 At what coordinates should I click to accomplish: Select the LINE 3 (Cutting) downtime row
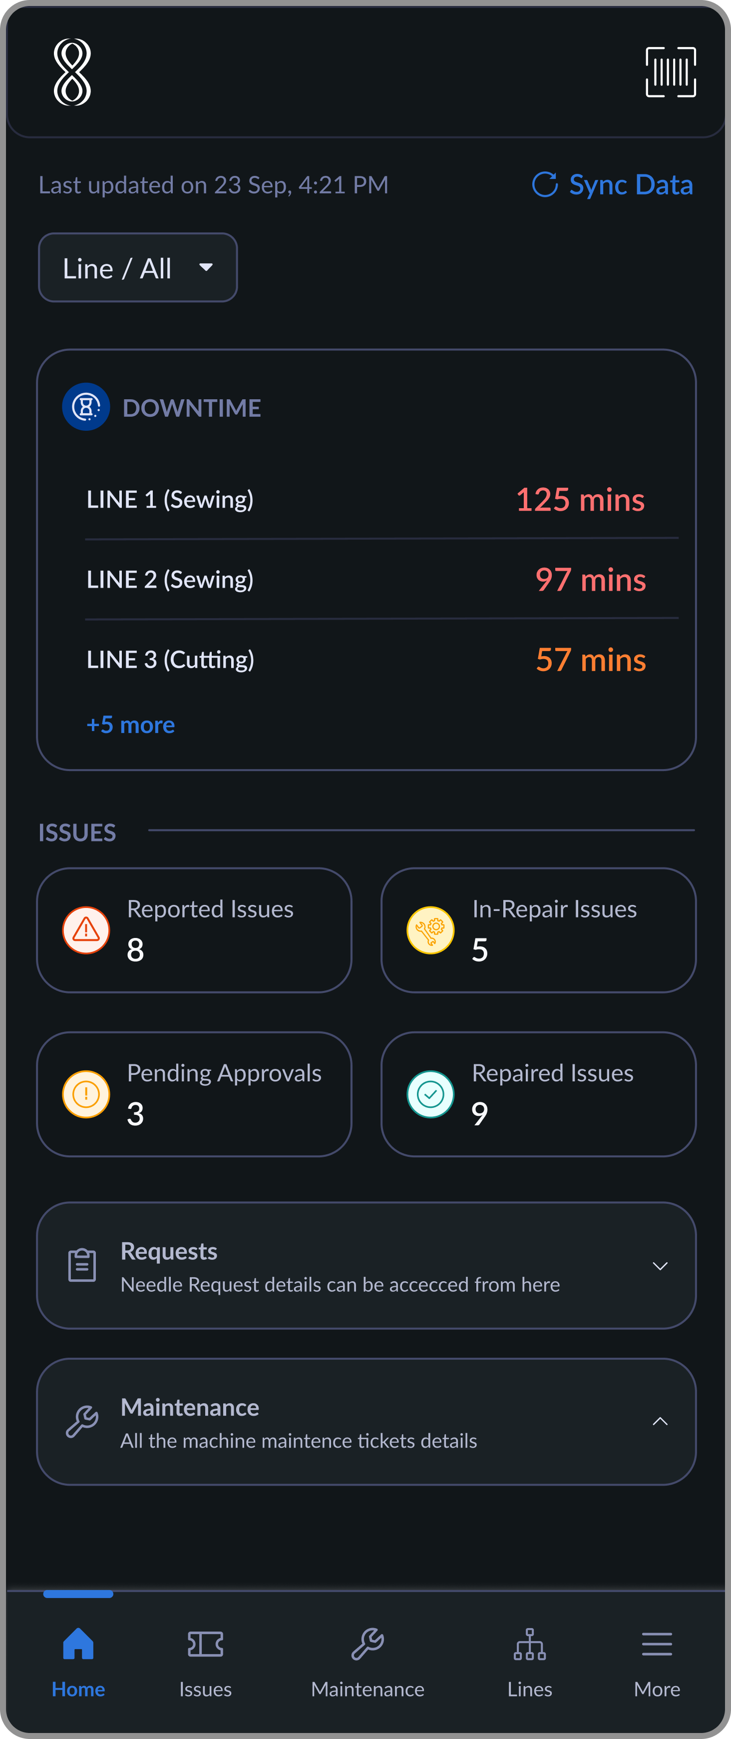coord(365,660)
